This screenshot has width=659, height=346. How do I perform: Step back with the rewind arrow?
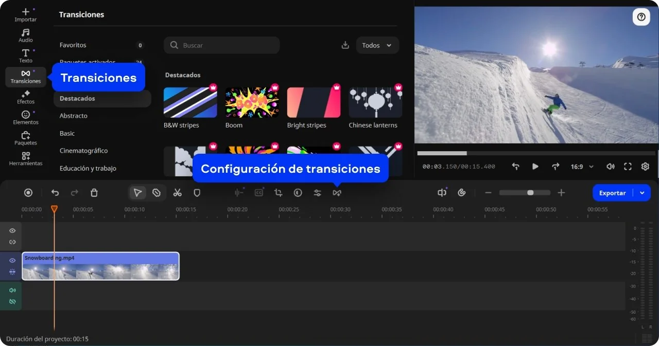point(515,167)
